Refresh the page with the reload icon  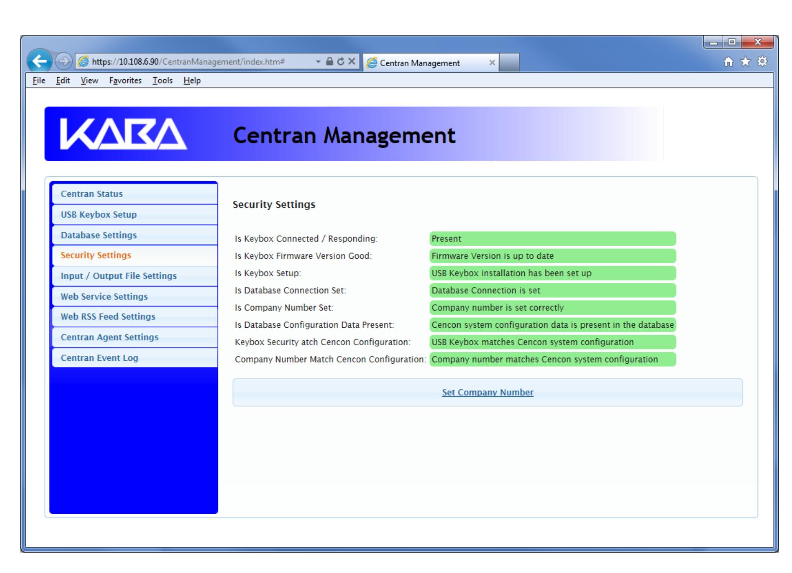click(341, 62)
